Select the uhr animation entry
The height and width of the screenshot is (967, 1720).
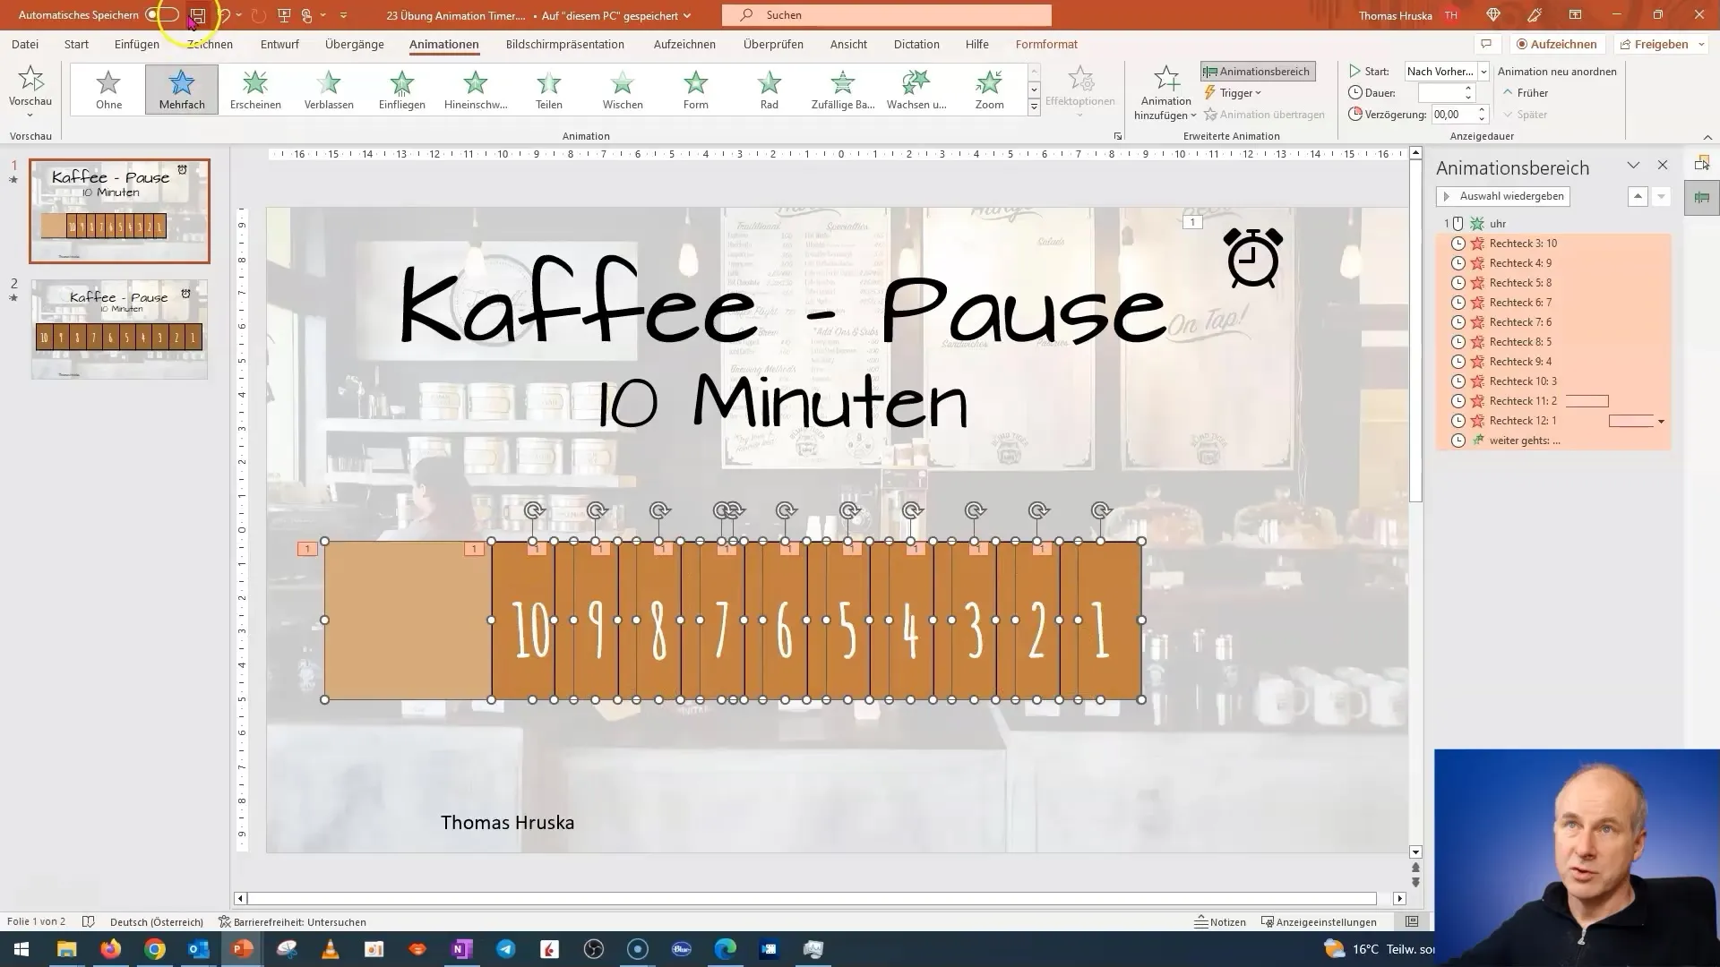click(x=1553, y=224)
